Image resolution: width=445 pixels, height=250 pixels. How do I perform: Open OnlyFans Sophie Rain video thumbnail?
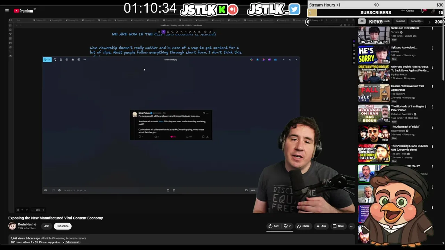(374, 74)
